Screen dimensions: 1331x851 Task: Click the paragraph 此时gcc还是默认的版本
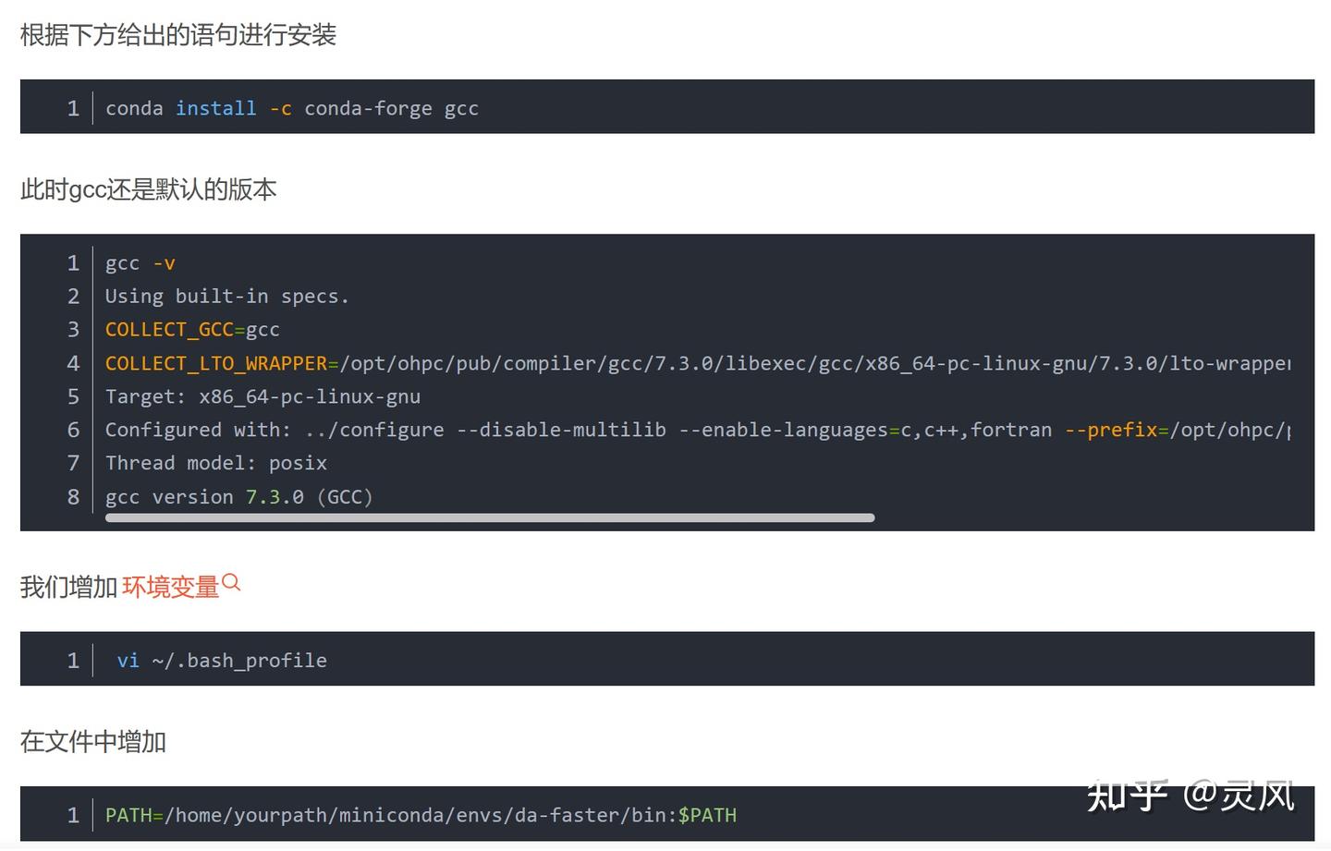pos(149,189)
